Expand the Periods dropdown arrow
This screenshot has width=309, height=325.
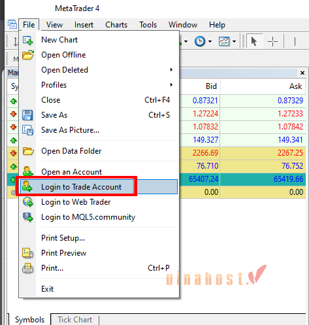[210, 41]
